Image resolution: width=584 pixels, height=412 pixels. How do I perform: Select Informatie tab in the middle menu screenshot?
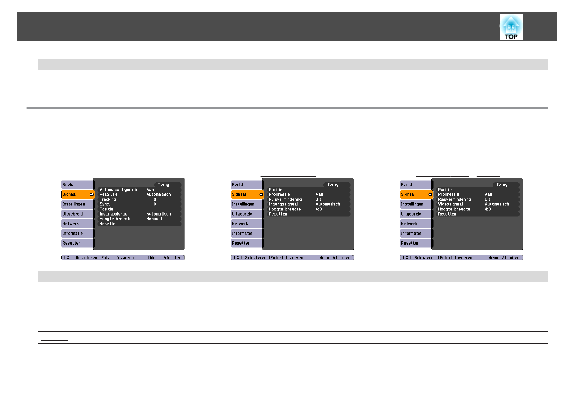[x=247, y=233]
